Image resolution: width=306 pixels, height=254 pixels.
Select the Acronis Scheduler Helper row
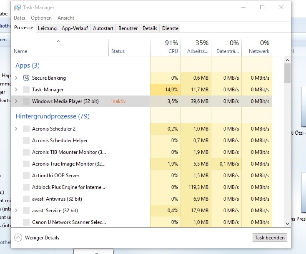[x=141, y=141]
